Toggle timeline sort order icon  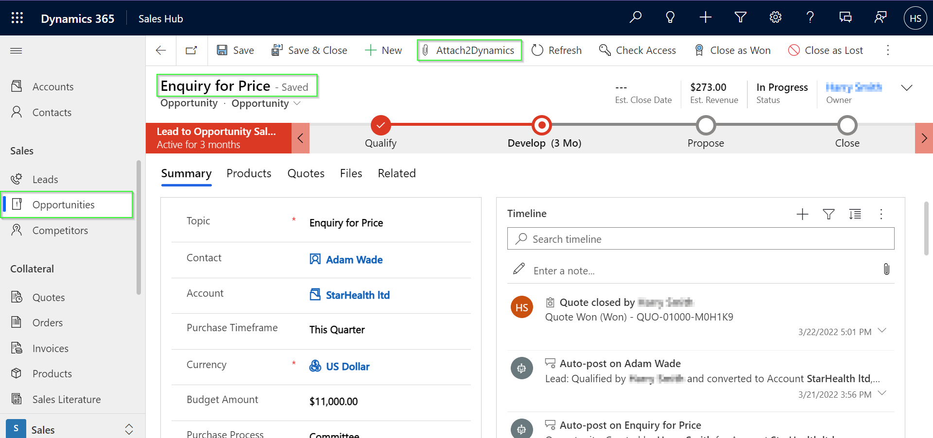tap(855, 214)
